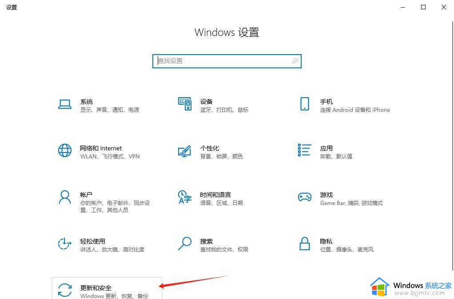The image size is (454, 299).
Task: Open the Privacy padlock icon
Action: [x=305, y=244]
